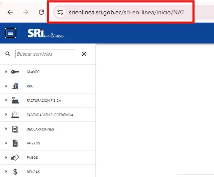
Task: Click the magnifier search icon
Action: [7, 54]
